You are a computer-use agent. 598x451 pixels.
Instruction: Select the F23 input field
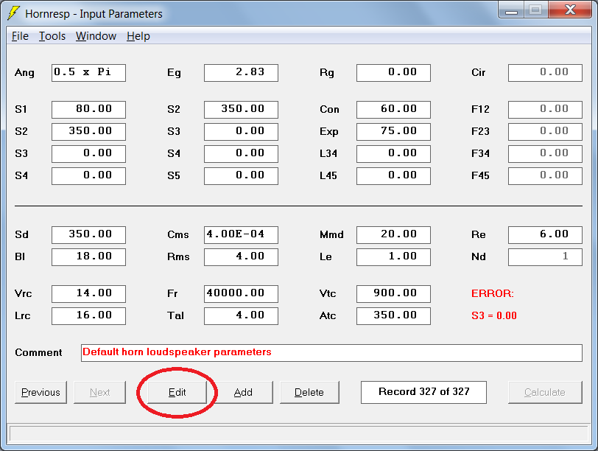click(x=545, y=132)
